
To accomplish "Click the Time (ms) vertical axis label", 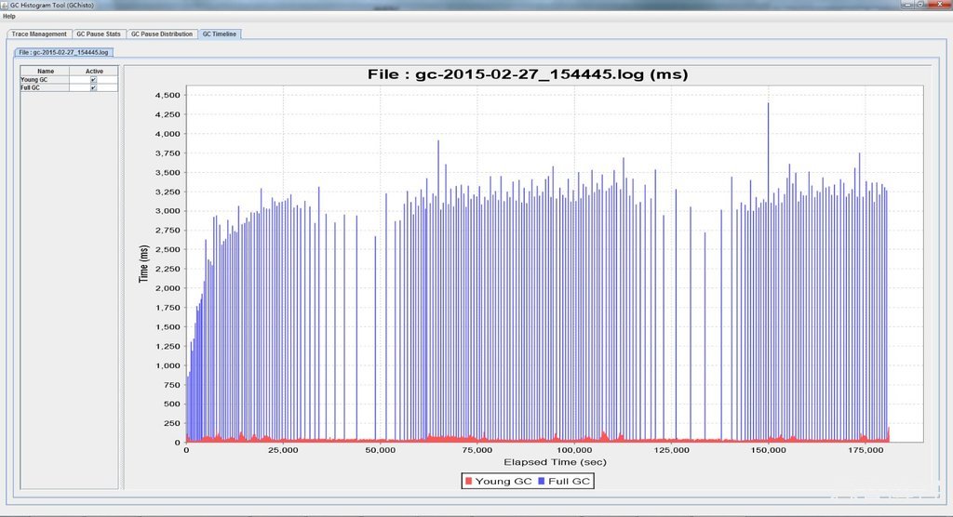I will click(143, 264).
